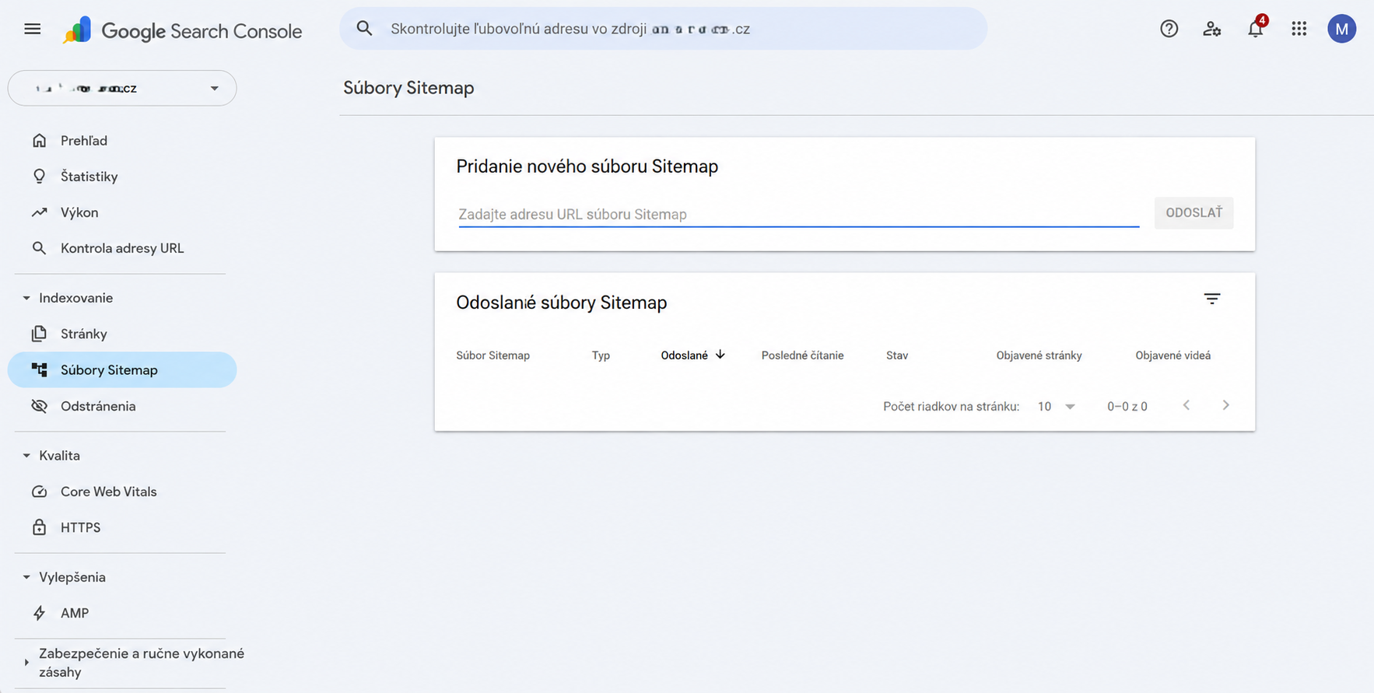Click the Stránky pages icon
This screenshot has height=693, width=1374.
(x=39, y=334)
